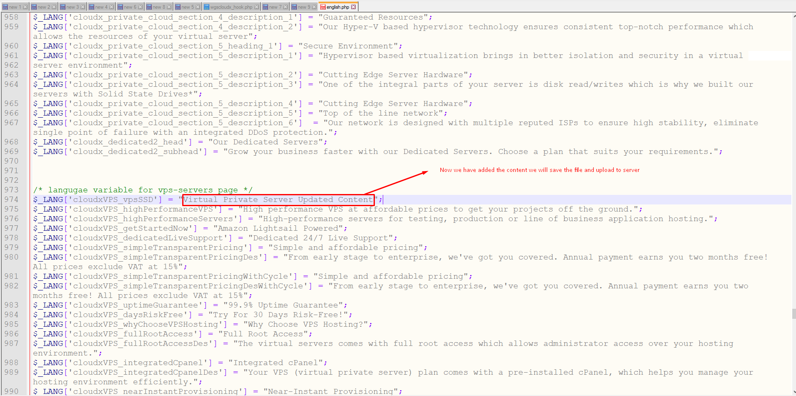Click the close icon on new 8 tab
This screenshot has height=396, width=796.
169,7
